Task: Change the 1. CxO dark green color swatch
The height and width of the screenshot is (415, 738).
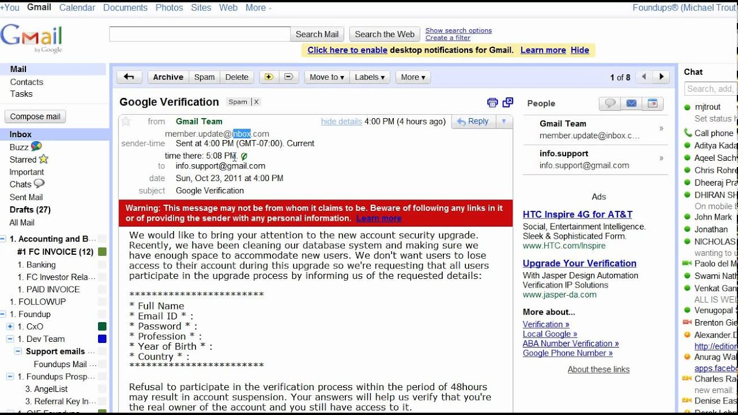Action: [102, 326]
